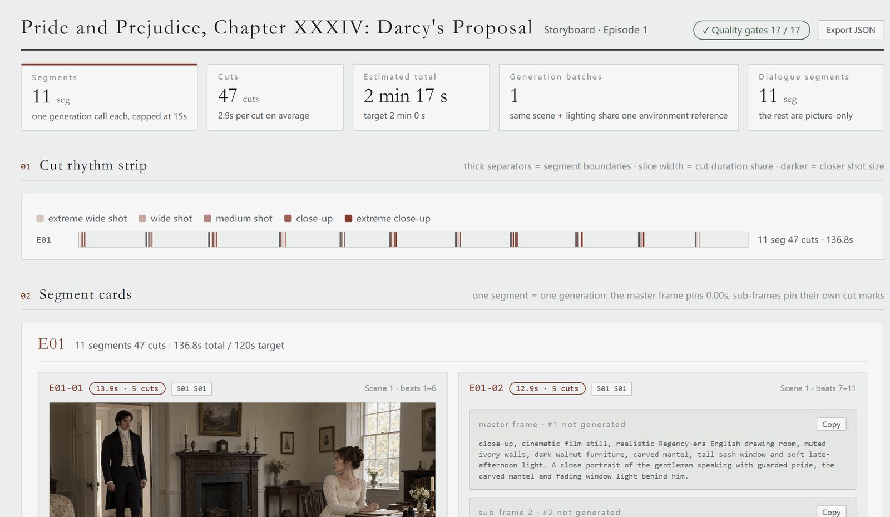Copy the sub-frame 2 prompt
The width and height of the screenshot is (890, 517).
831,512
